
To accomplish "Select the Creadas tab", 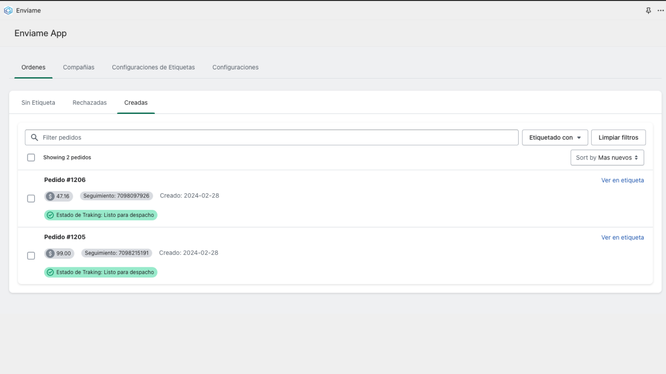I will point(136,103).
